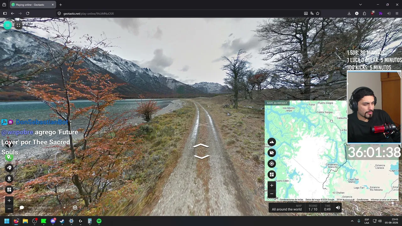Open Spotify from the taskbar

(x=99, y=221)
